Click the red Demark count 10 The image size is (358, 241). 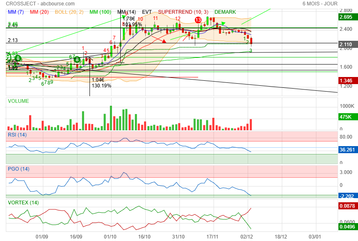(140, 19)
